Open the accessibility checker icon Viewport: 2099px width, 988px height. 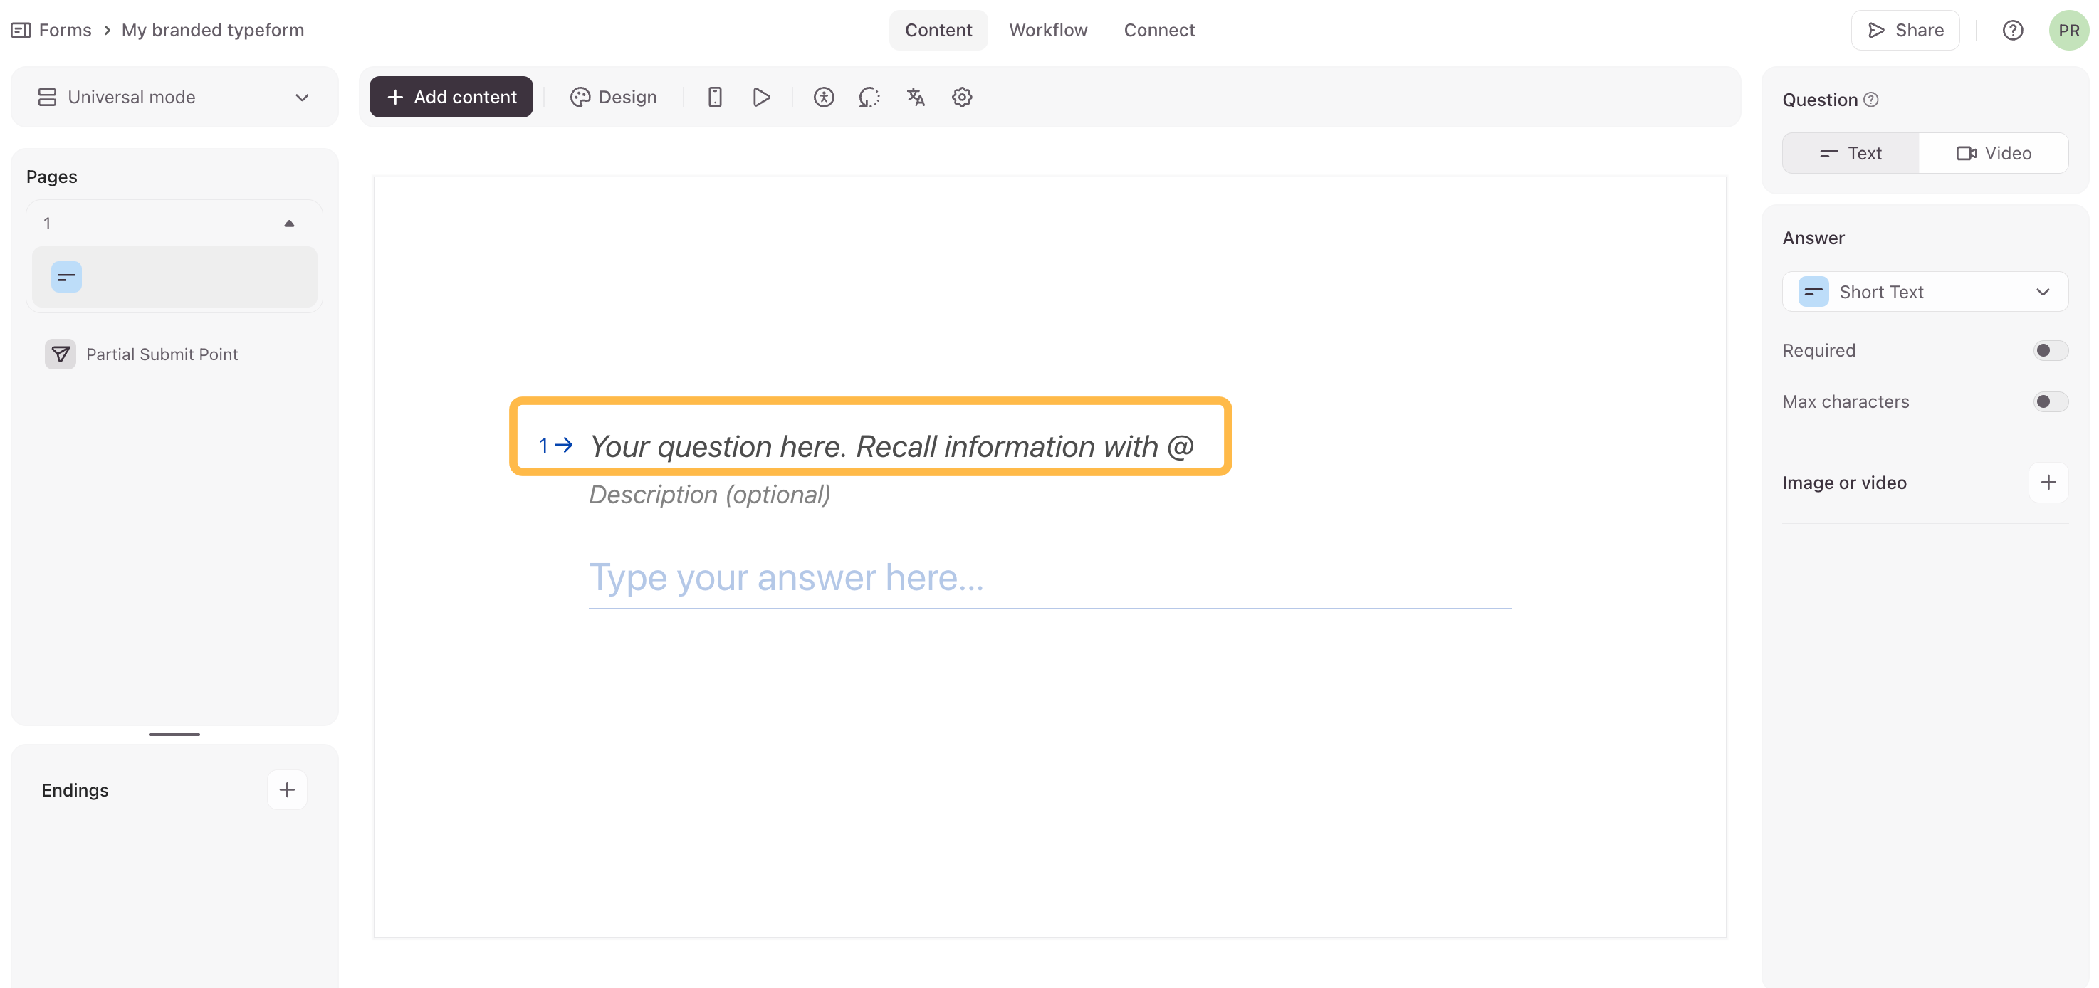(823, 97)
